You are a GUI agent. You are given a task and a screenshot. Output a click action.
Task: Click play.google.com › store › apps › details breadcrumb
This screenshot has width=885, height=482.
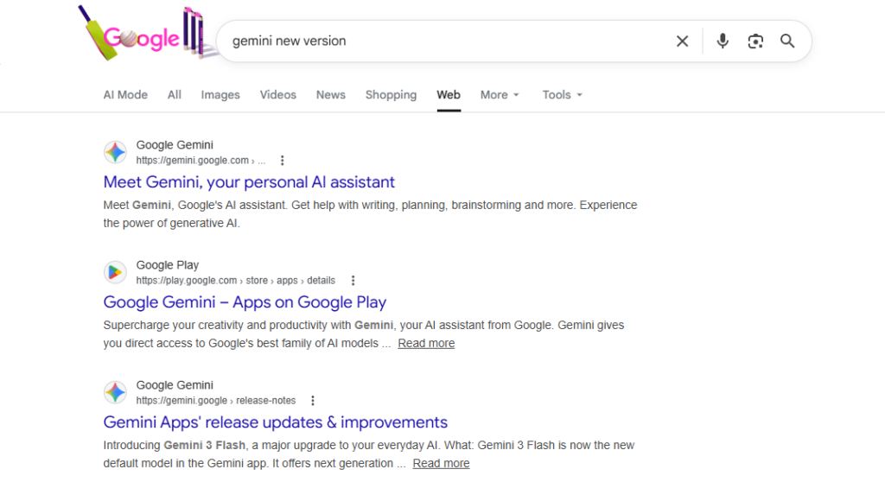tap(235, 281)
